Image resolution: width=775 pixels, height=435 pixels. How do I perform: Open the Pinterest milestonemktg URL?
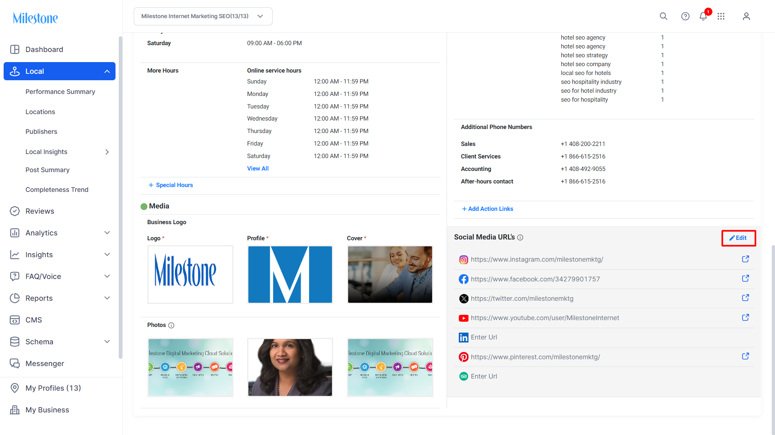click(x=535, y=357)
